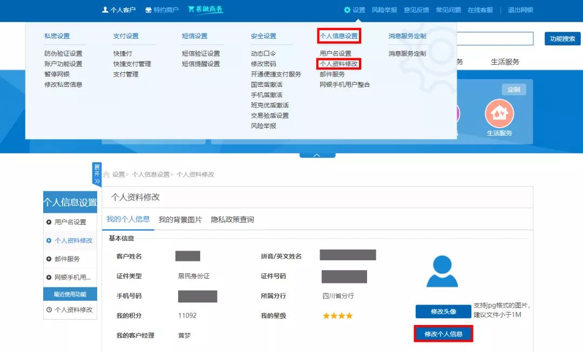Image resolution: width=583 pixels, height=352 pixels.
Task: Click 退出网银 link in top bar
Action: click(520, 10)
